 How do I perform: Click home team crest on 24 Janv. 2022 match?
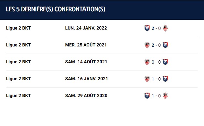pyautogui.click(x=147, y=28)
